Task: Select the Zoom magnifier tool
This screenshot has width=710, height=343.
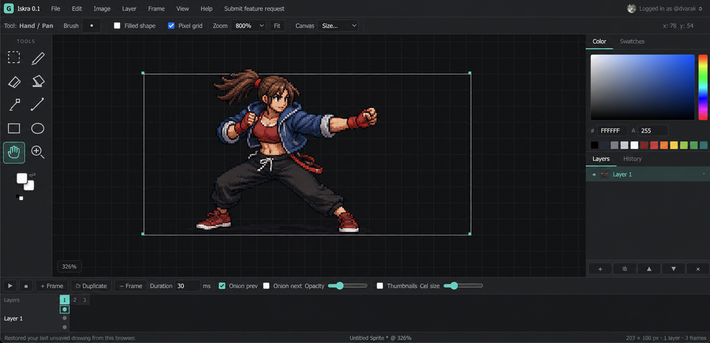Action: coord(37,152)
